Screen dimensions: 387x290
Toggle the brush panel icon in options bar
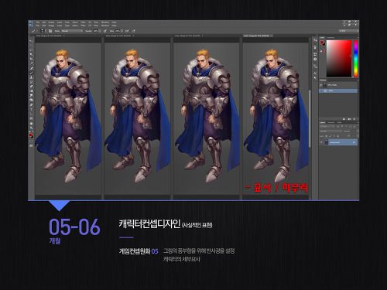point(50,31)
